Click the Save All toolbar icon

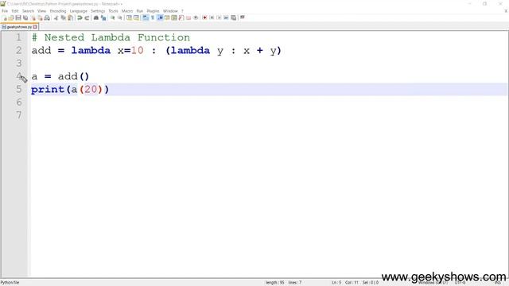pos(25,17)
